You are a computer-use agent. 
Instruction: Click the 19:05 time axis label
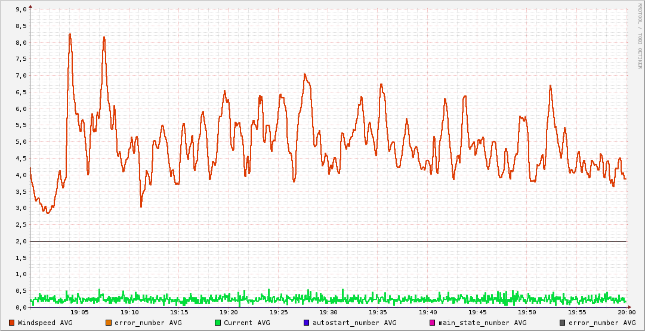[79, 312]
